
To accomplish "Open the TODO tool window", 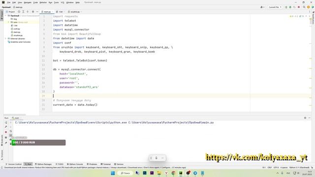I will coord(60,164).
